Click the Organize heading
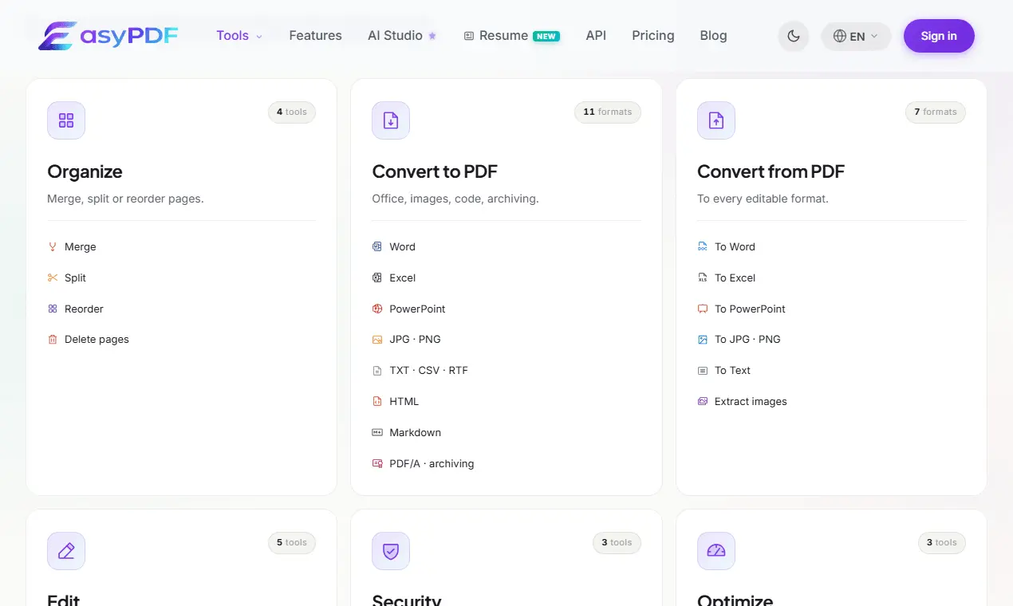Image resolution: width=1013 pixels, height=606 pixels. [x=85, y=171]
